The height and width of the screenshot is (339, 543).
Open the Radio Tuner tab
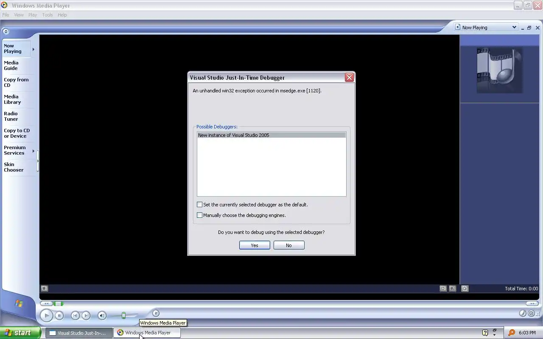pos(16,117)
